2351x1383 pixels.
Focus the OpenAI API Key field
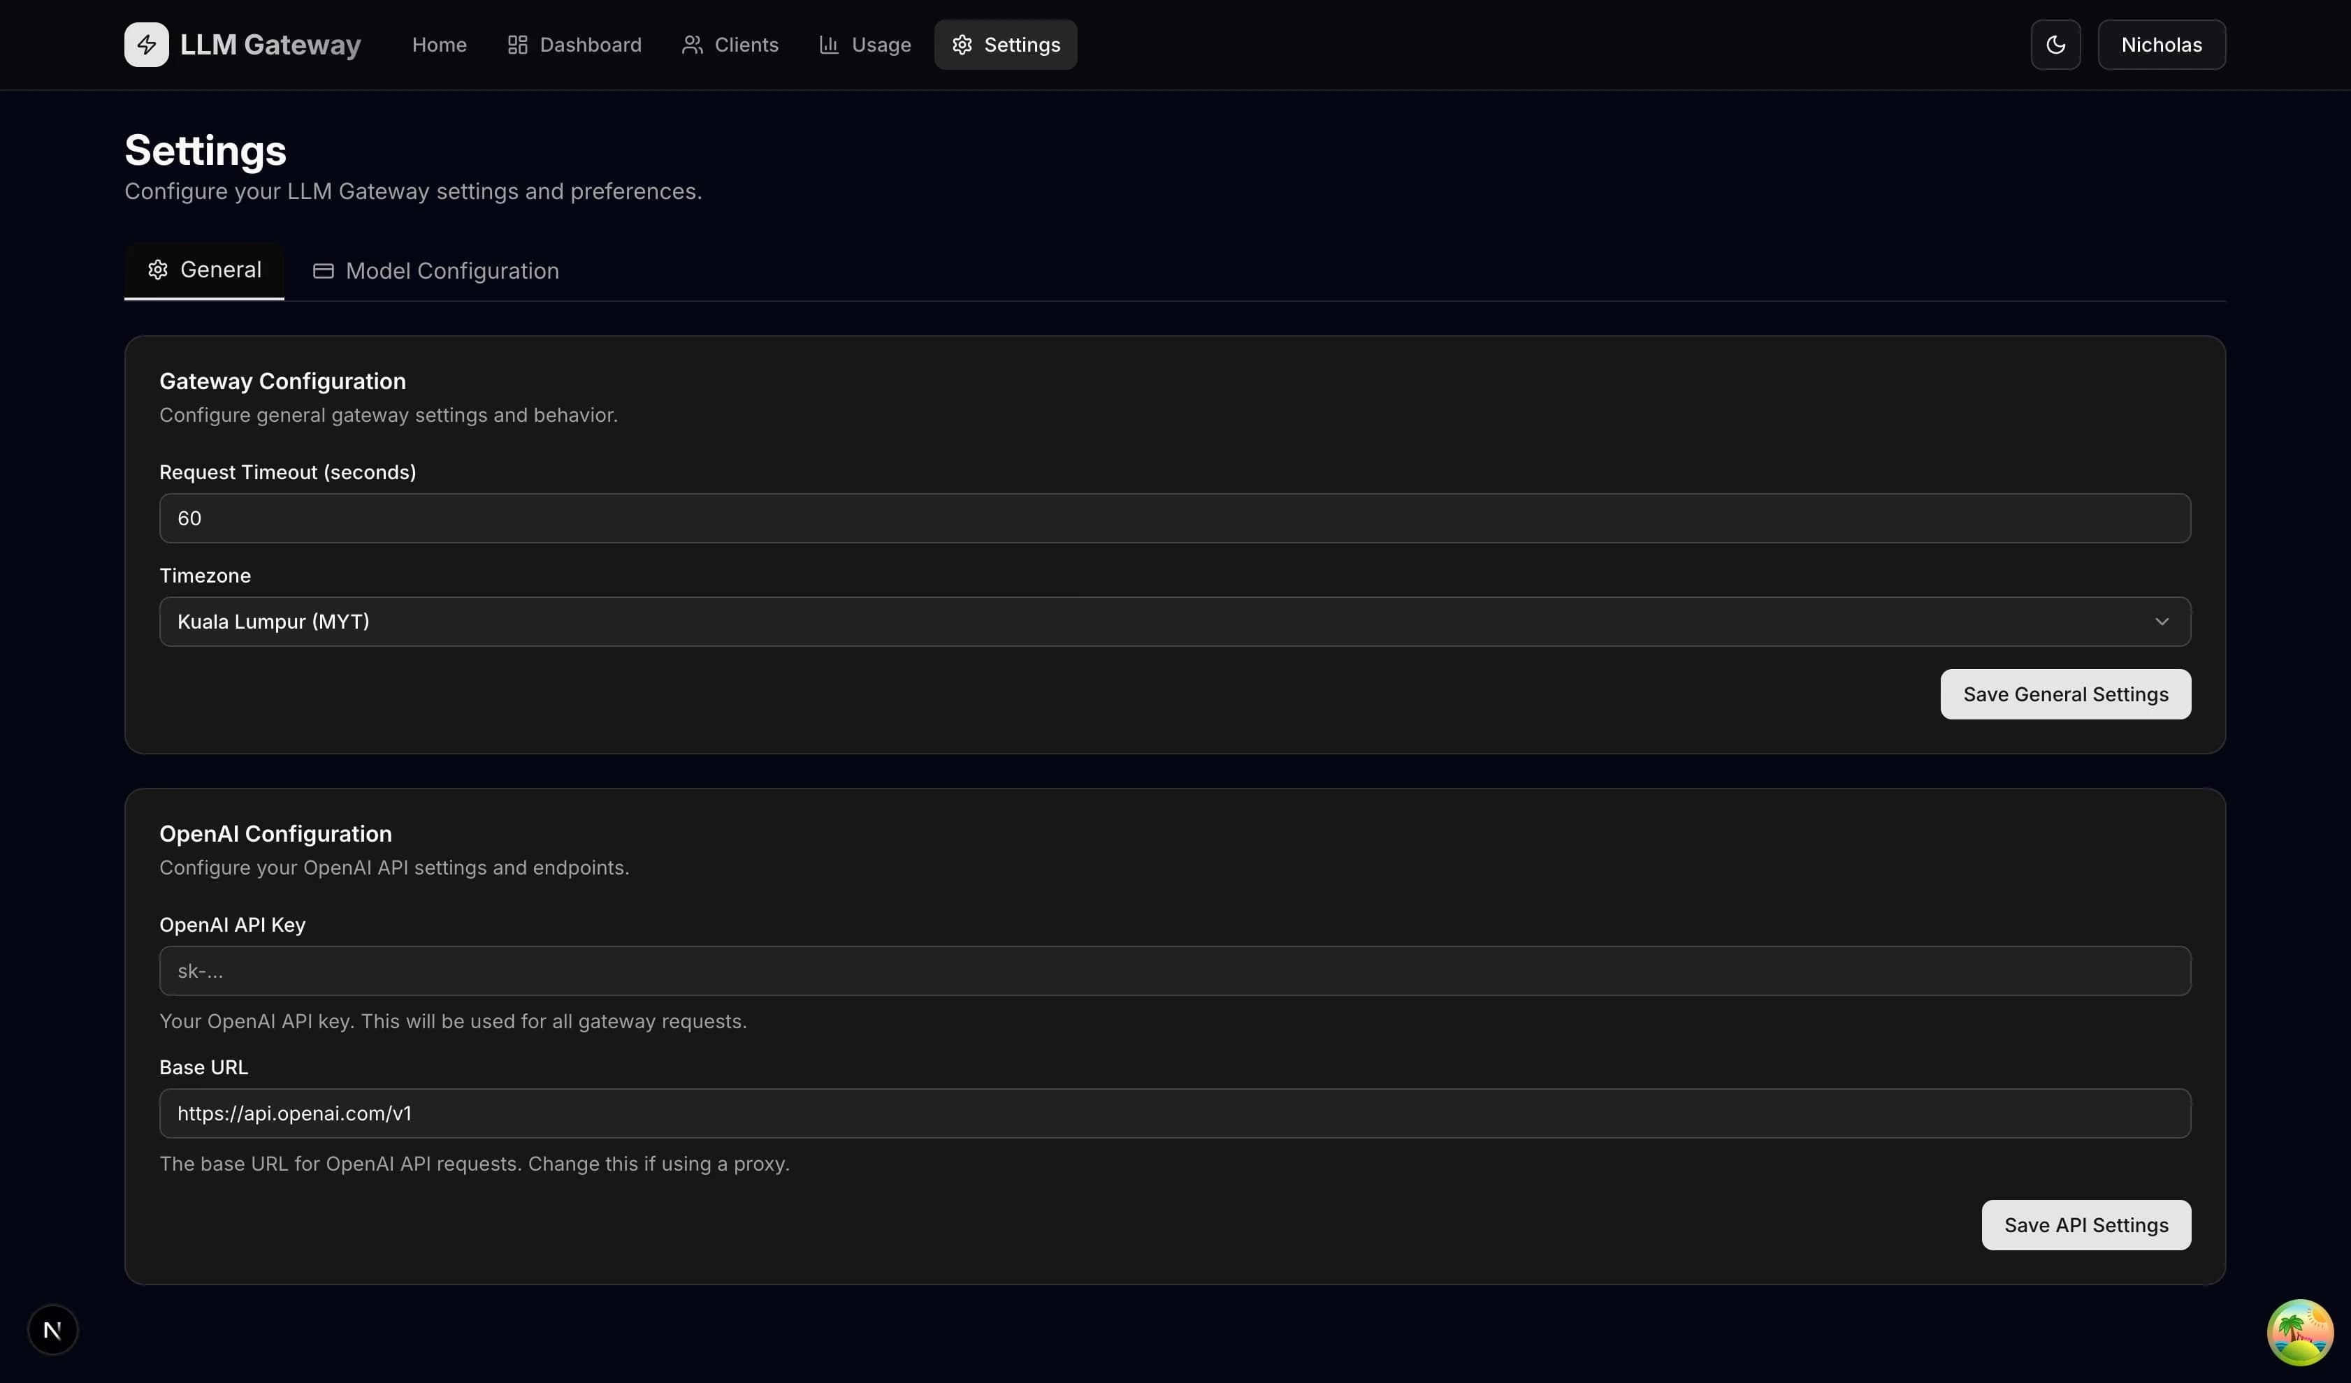[x=1175, y=971]
